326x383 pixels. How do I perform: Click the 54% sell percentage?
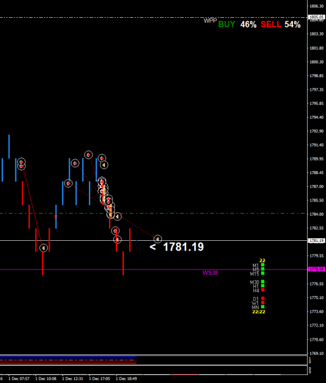coord(292,25)
